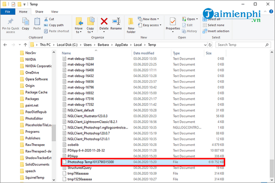Screen dimensions: 275x183
Task: Click the Paste ribbon icon
Action: click(37, 22)
